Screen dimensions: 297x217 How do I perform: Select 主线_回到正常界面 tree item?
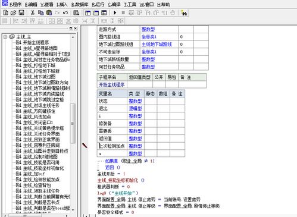[x=41, y=140]
